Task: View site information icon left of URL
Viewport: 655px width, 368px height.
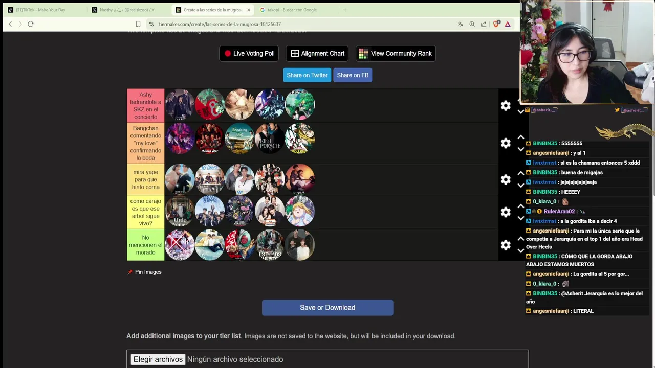Action: pyautogui.click(x=151, y=24)
